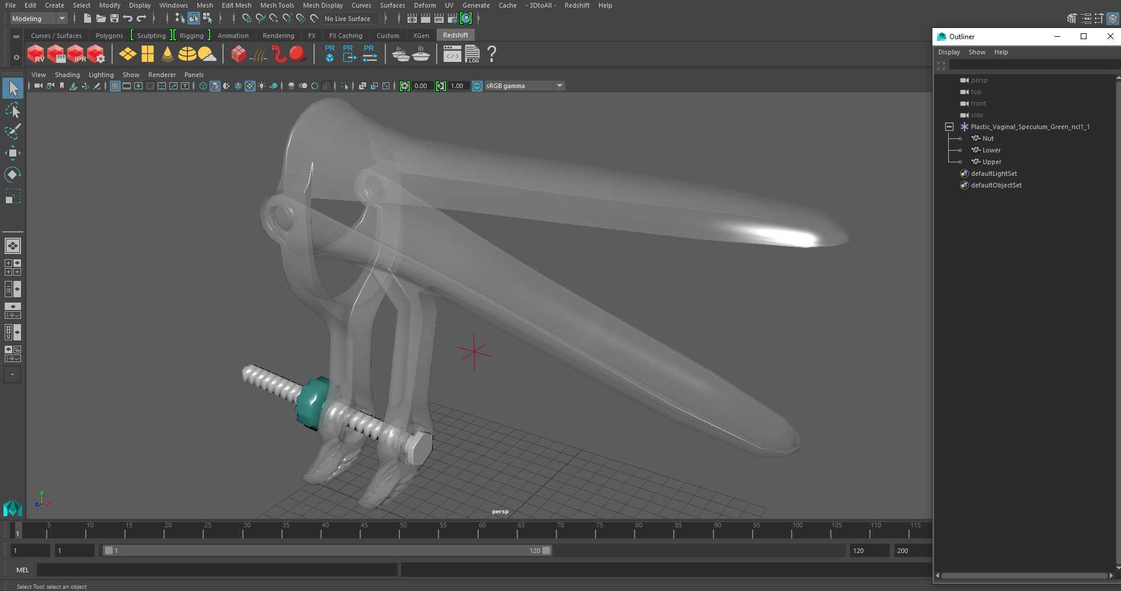The width and height of the screenshot is (1121, 591).
Task: Open the sRGB gamma view transform dropdown
Action: pos(524,86)
